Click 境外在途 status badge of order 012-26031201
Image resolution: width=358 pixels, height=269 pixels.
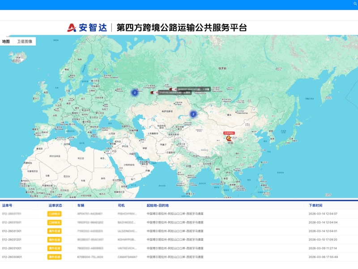(54, 240)
